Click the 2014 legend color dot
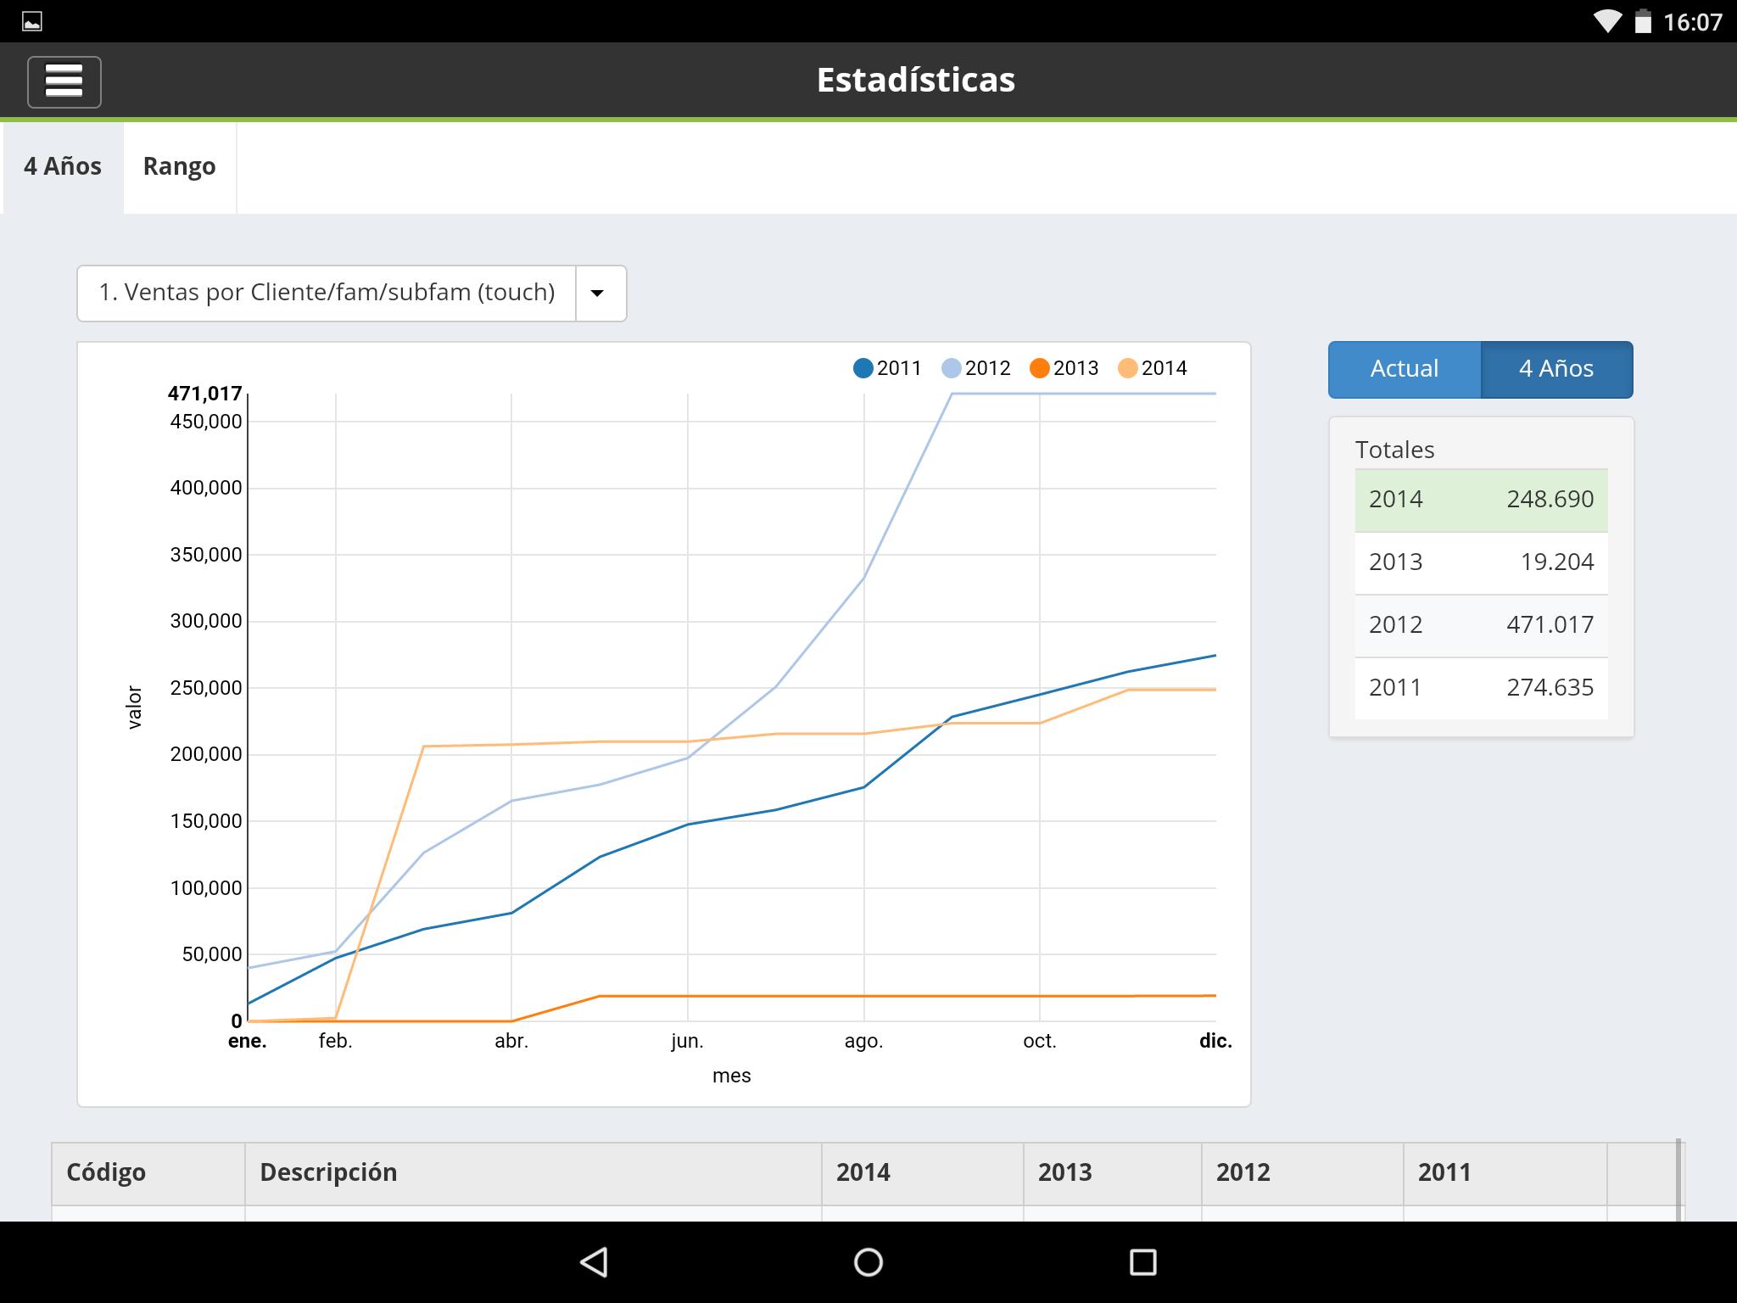The height and width of the screenshot is (1303, 1737). [x=1127, y=368]
